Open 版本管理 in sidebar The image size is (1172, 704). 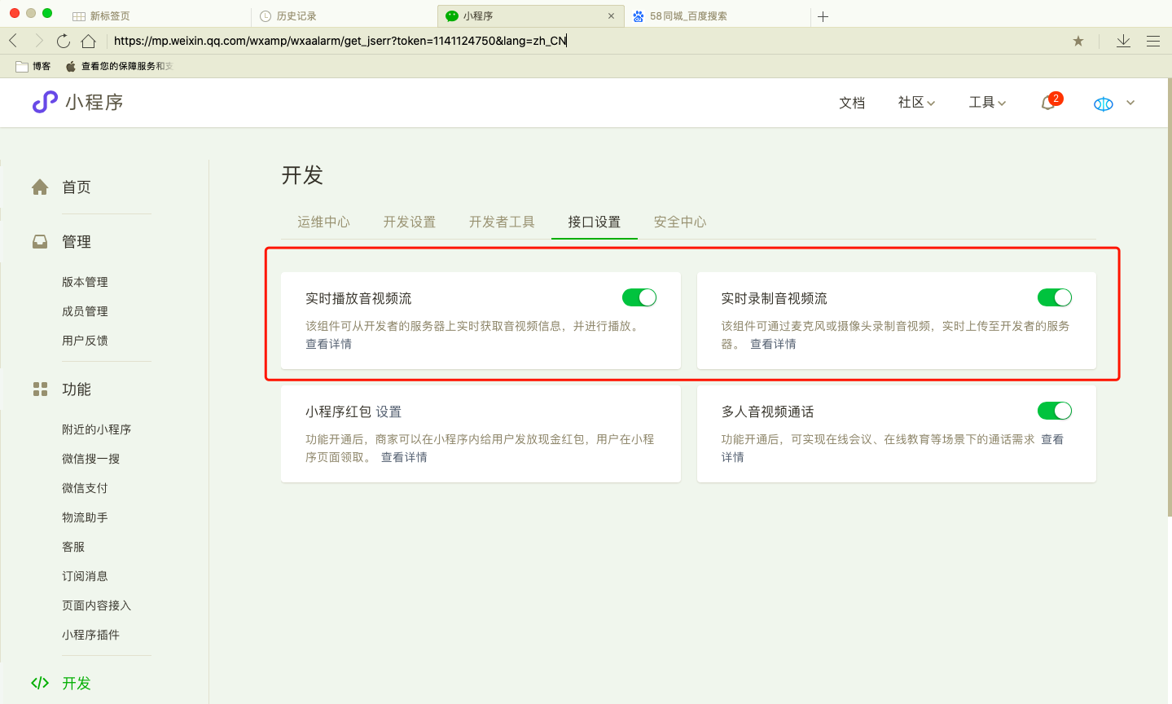tap(85, 282)
